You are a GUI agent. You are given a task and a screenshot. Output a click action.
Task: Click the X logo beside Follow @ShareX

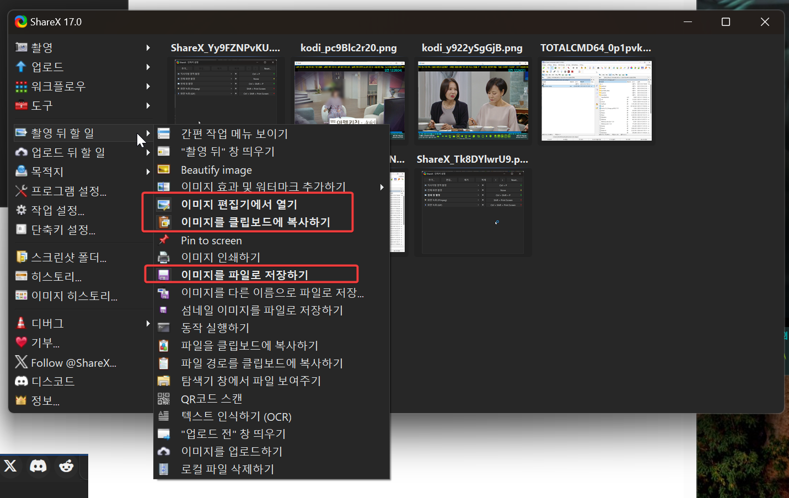(x=21, y=362)
